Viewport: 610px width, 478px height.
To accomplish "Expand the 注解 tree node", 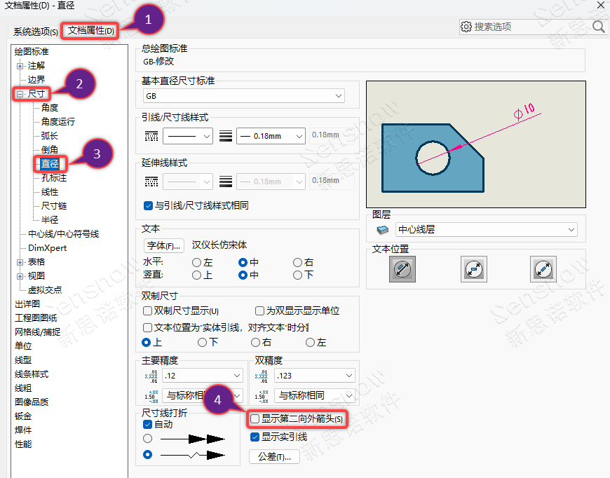I will tap(20, 66).
